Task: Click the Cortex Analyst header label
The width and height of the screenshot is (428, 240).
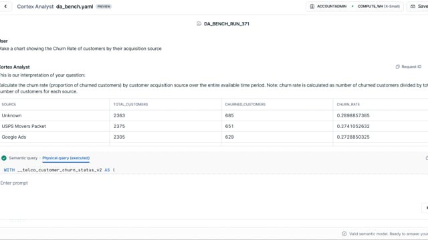Action: (35, 7)
